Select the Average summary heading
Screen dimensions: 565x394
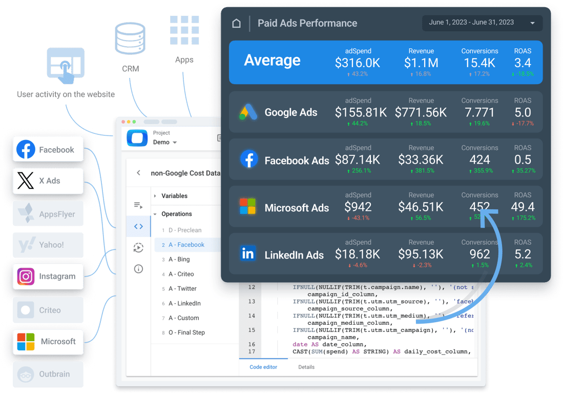(273, 60)
